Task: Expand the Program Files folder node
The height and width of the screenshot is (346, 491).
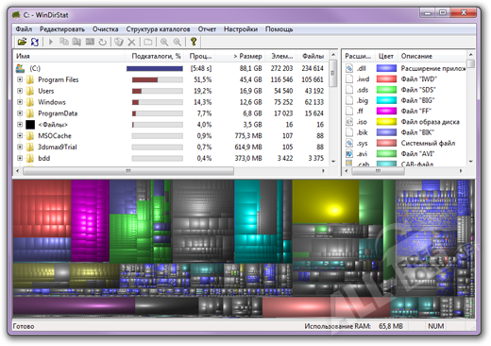Action: [x=20, y=79]
